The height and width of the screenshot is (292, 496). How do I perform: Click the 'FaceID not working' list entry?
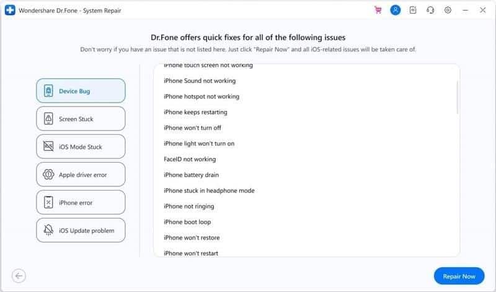click(190, 159)
